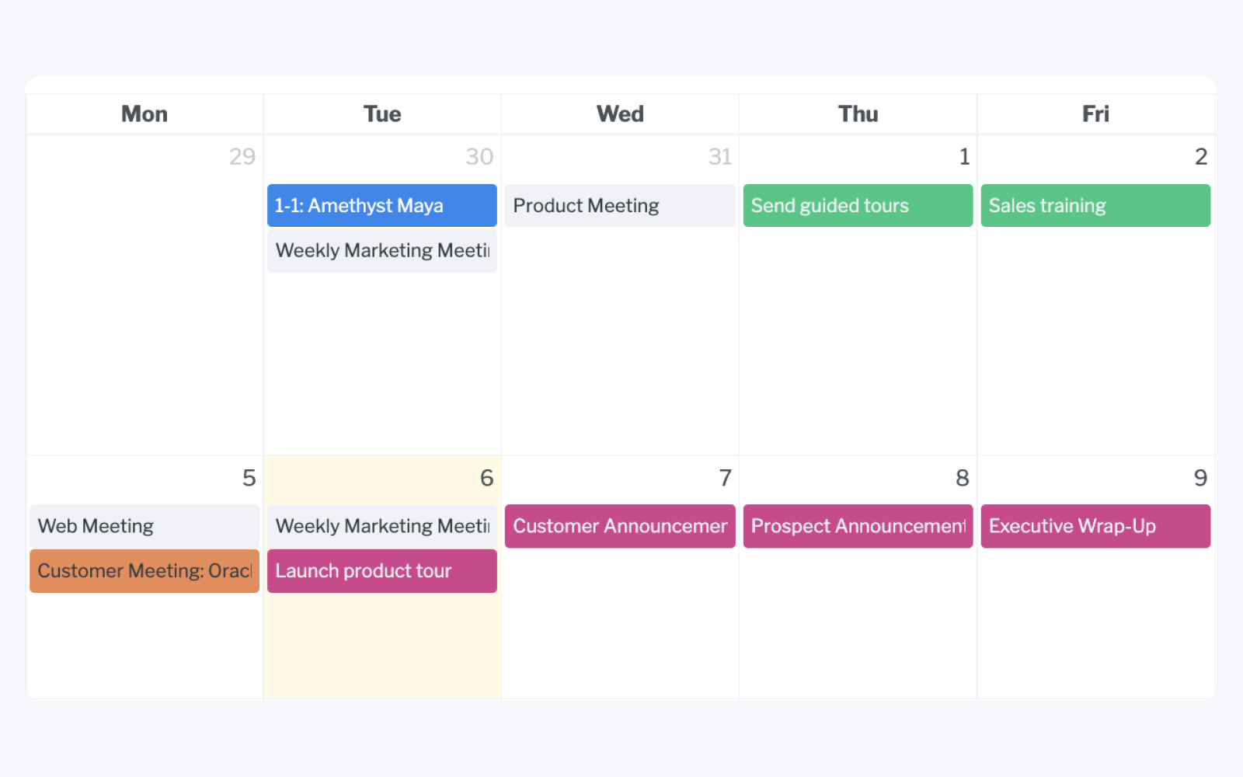Screen dimensions: 1243x777
Task: Click the Launch product tour event
Action: (381, 571)
